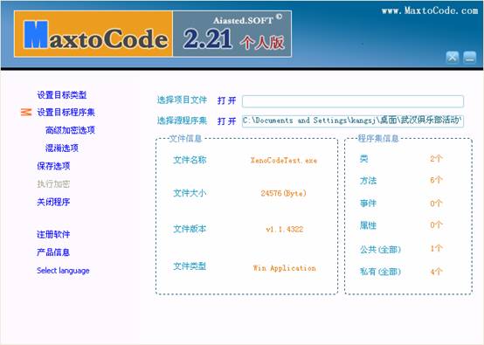Click the greyed 执行加密 entry
484x345 pixels.
click(53, 184)
